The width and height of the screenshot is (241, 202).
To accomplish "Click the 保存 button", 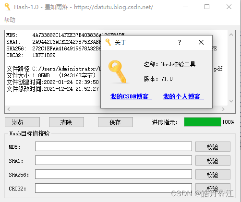I will [x=115, y=122].
